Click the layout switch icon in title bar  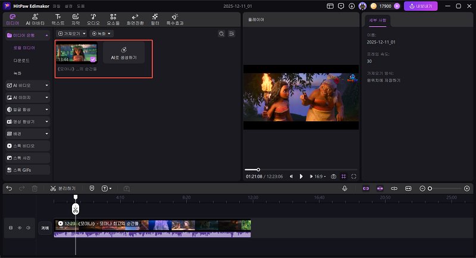[330, 6]
